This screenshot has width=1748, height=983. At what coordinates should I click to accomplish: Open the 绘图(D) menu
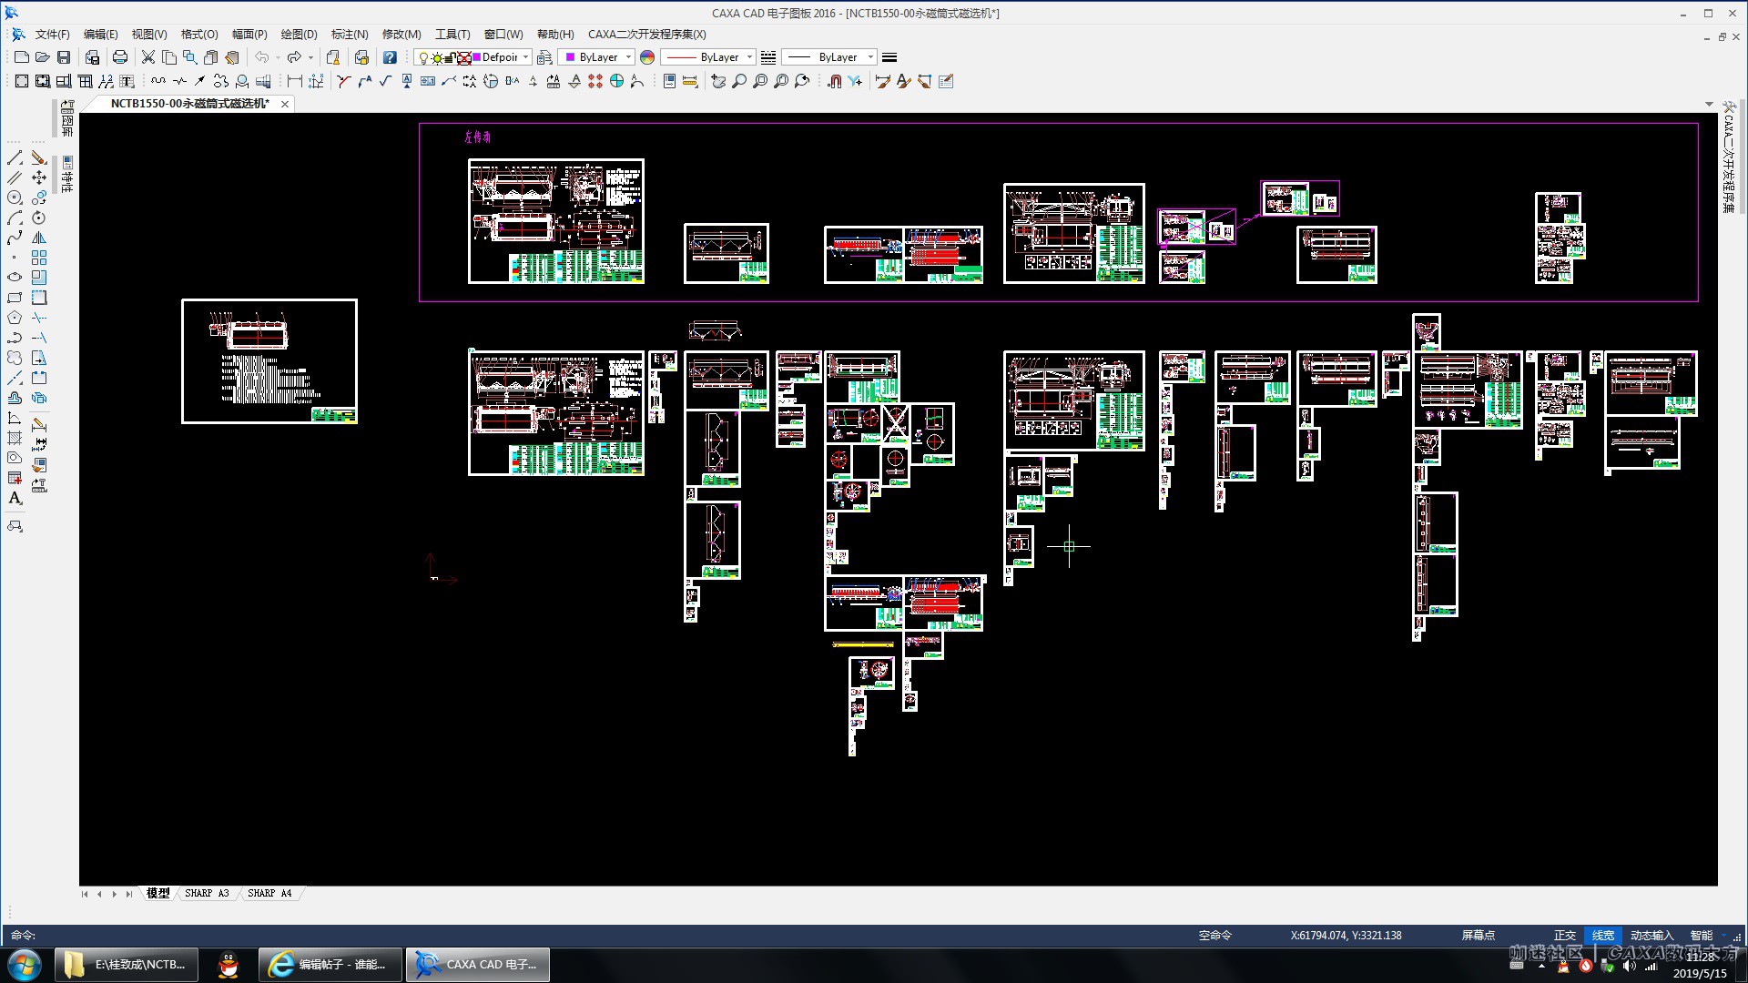click(x=299, y=34)
